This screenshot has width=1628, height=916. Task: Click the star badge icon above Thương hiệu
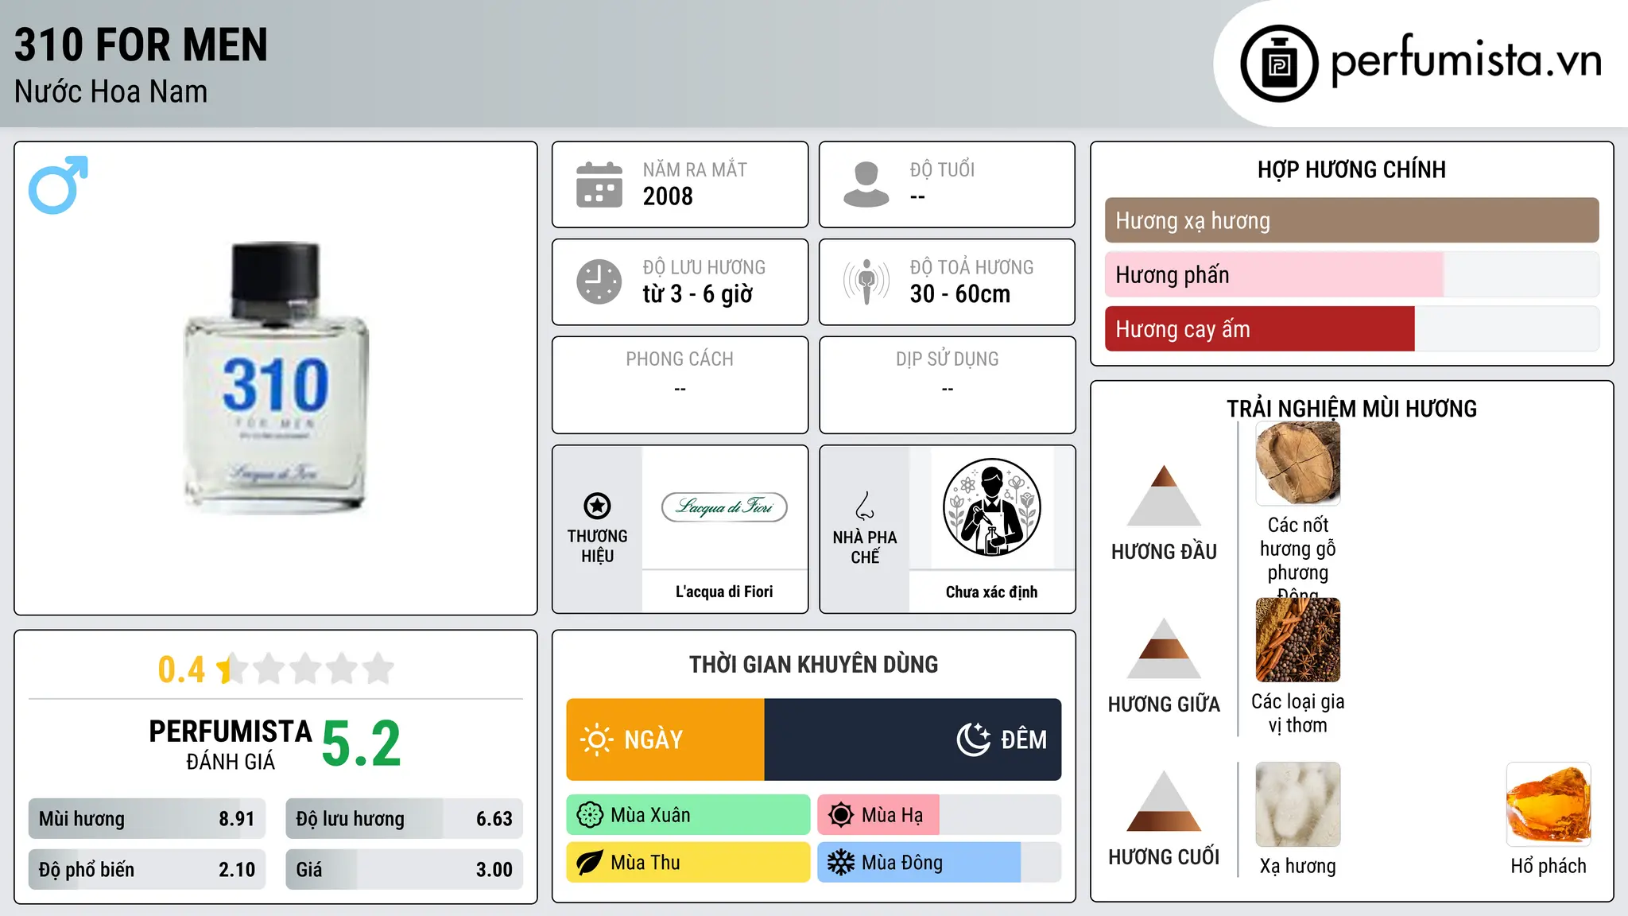tap(597, 506)
